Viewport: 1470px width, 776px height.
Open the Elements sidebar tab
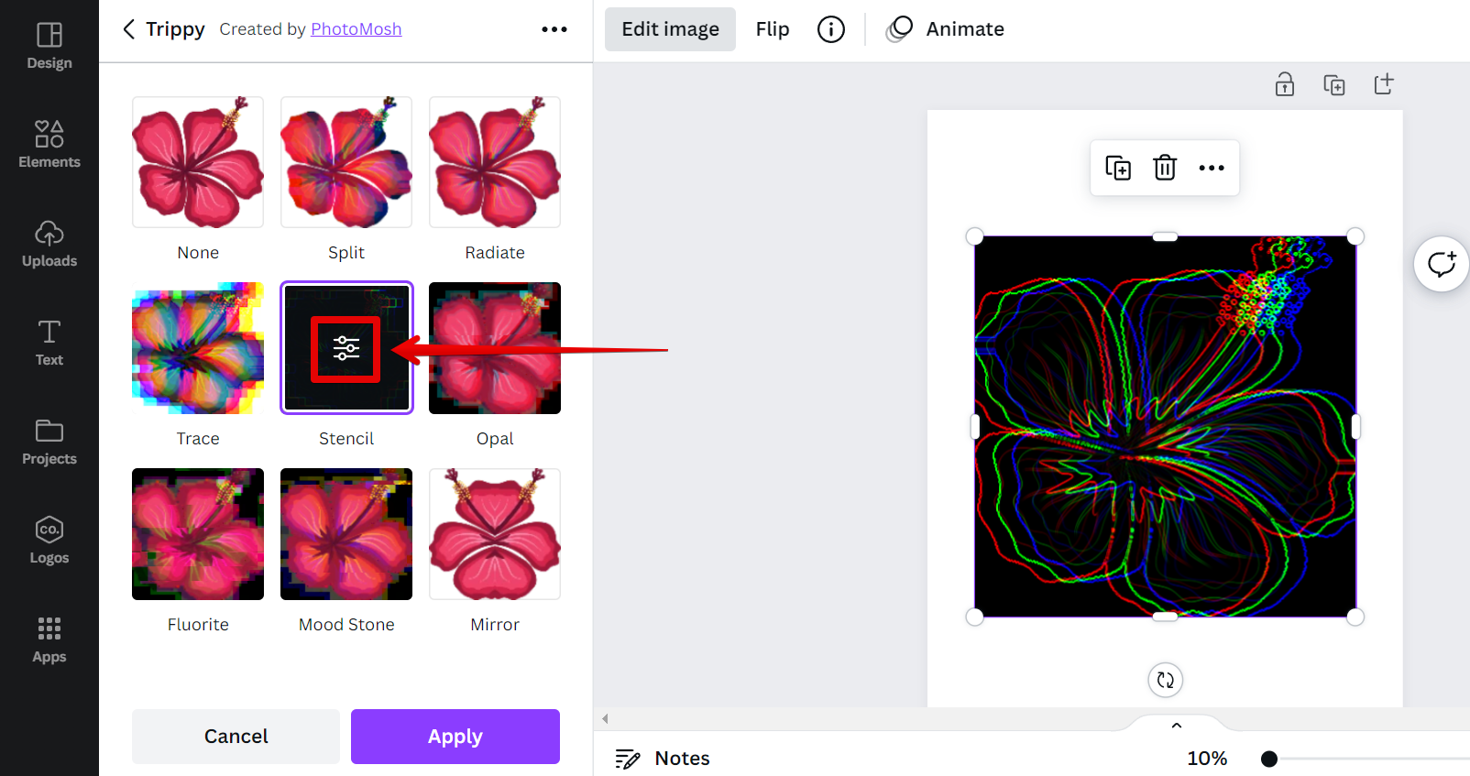pyautogui.click(x=49, y=143)
